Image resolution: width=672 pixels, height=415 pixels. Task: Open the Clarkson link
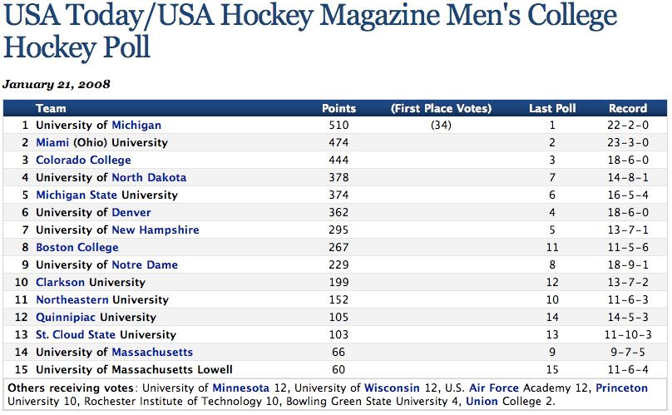pos(60,282)
